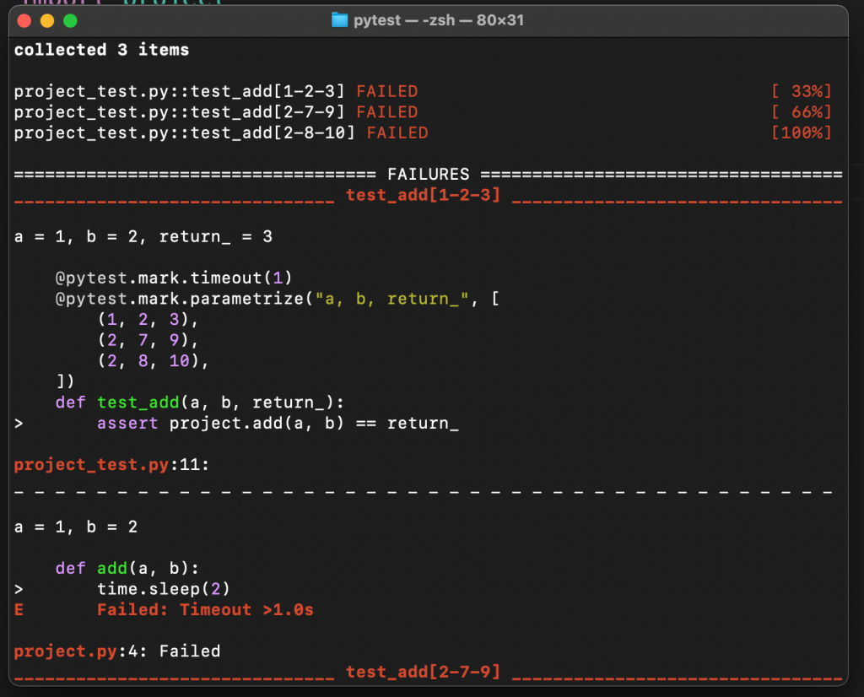Maximize terminal with green button
This screenshot has width=864, height=697.
point(71,21)
